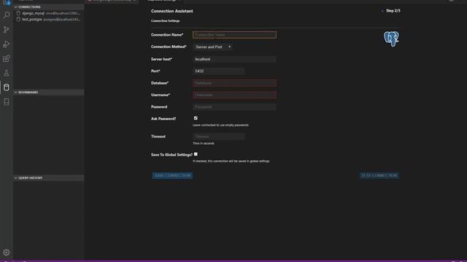Image resolution: width=467 pixels, height=262 pixels.
Task: Open the Connection Method dropdown
Action: click(212, 47)
